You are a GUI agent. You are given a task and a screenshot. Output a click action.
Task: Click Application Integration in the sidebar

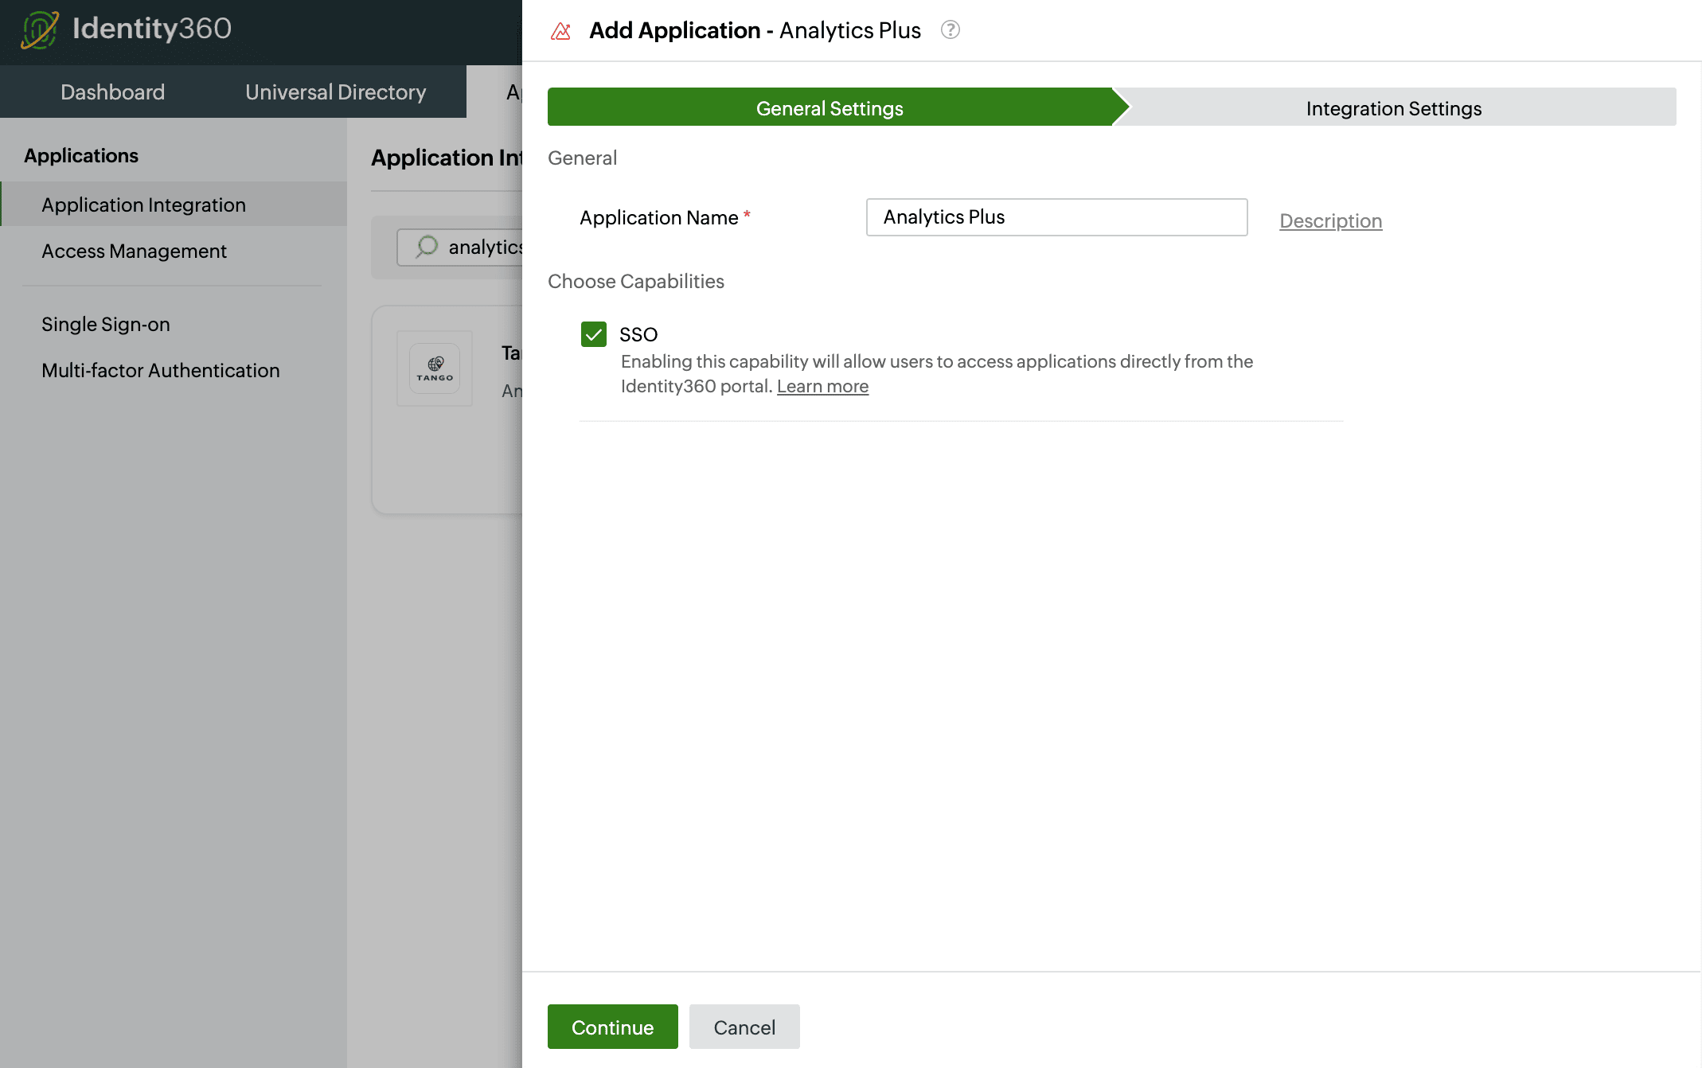(144, 203)
